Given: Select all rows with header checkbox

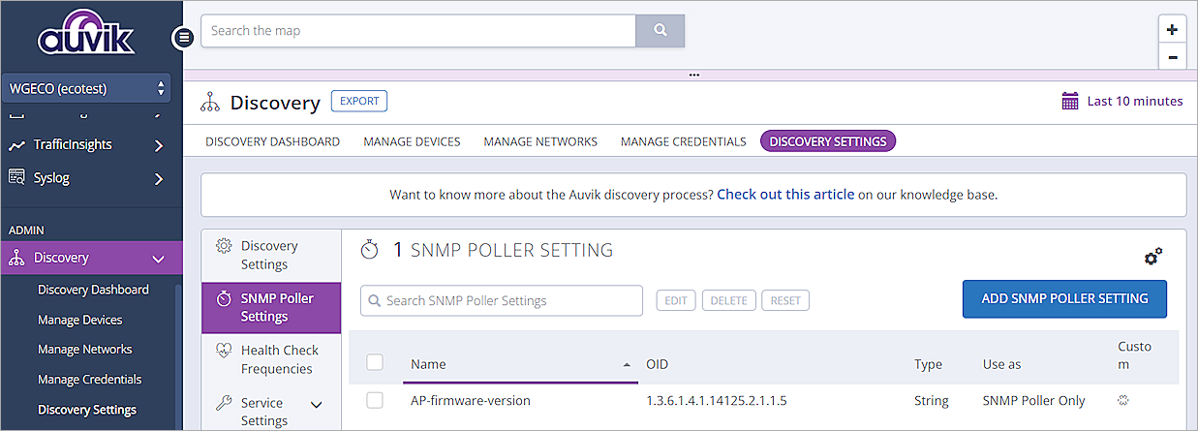Looking at the screenshot, I should [375, 362].
